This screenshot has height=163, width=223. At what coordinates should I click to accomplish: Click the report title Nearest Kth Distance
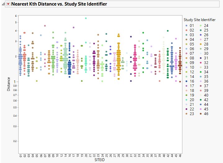[59, 4]
